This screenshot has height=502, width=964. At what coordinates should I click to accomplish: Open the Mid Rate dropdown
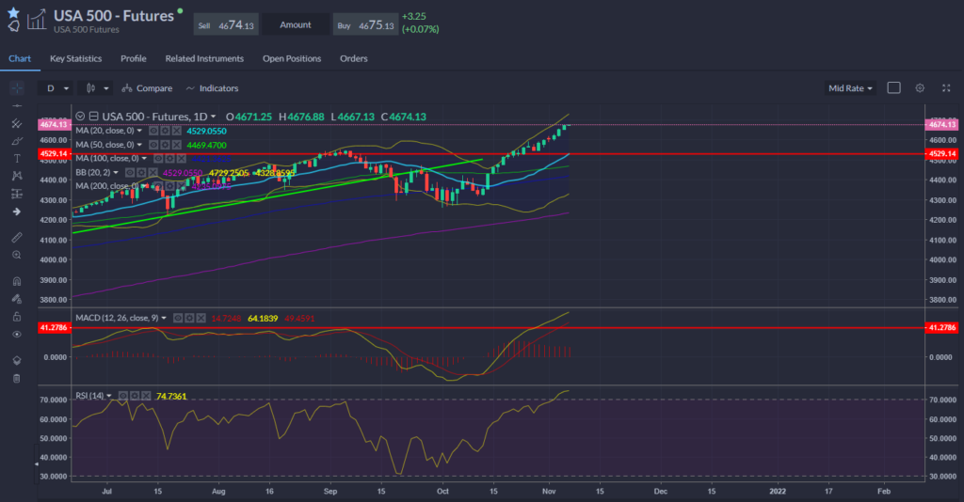click(x=850, y=88)
